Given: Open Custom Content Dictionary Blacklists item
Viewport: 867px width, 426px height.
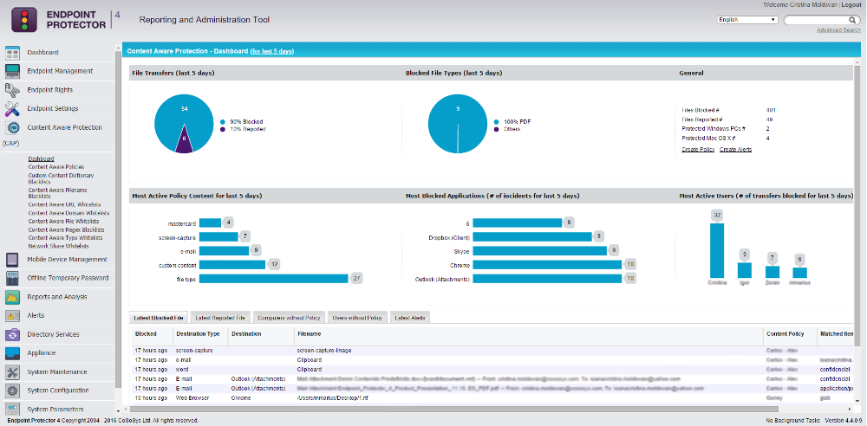Looking at the screenshot, I should click(x=61, y=178).
